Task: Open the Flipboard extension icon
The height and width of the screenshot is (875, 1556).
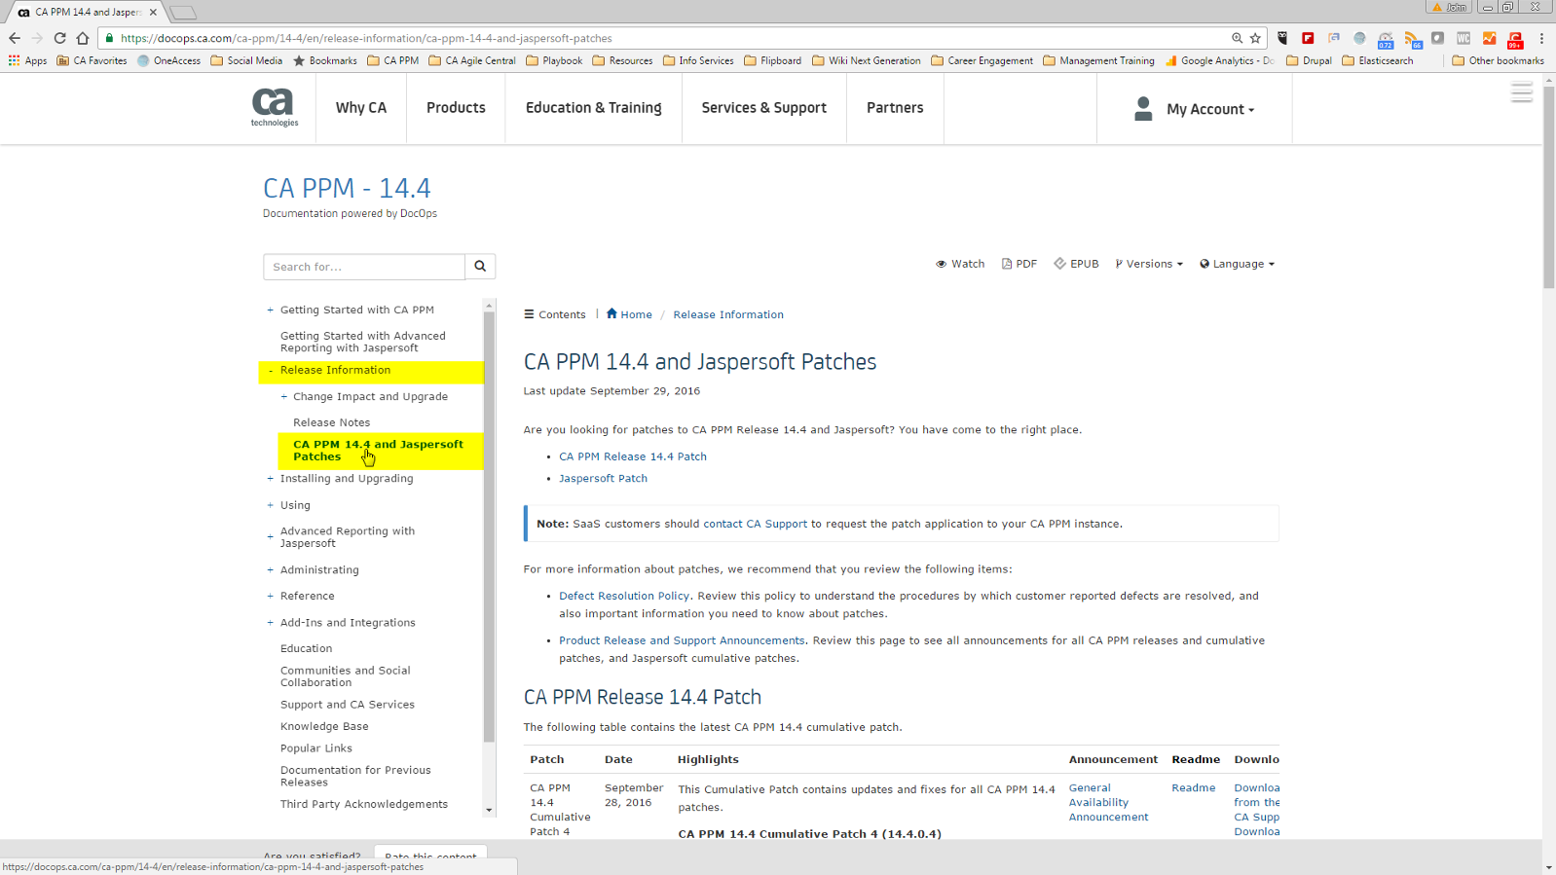Action: 1308,38
